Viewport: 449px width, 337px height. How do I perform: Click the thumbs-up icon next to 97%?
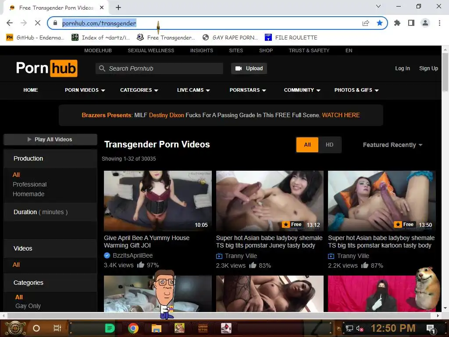[141, 265]
